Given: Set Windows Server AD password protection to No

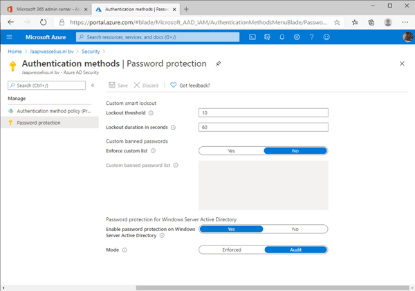Looking at the screenshot, I should click(295, 229).
